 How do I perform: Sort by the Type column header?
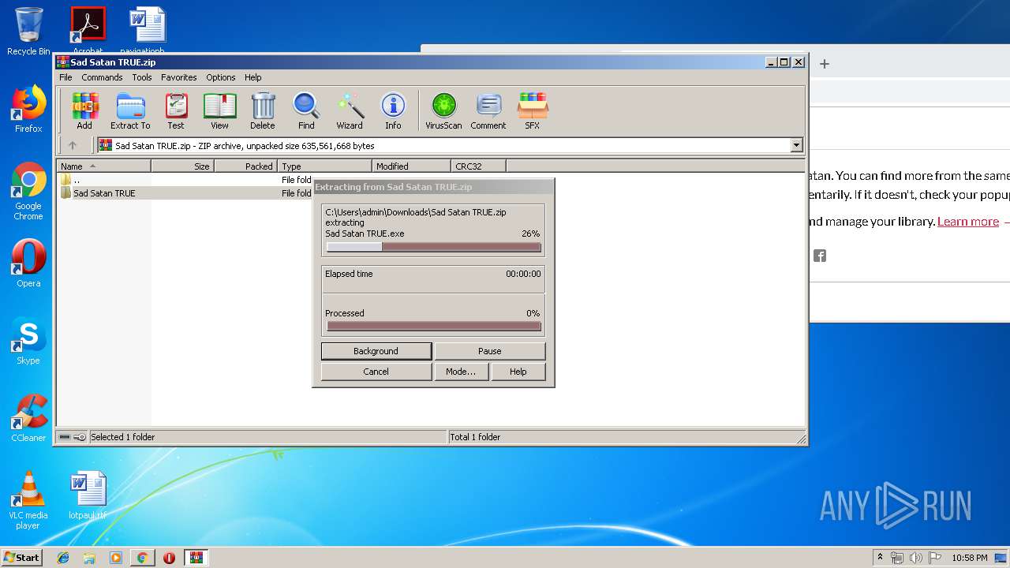(x=324, y=166)
